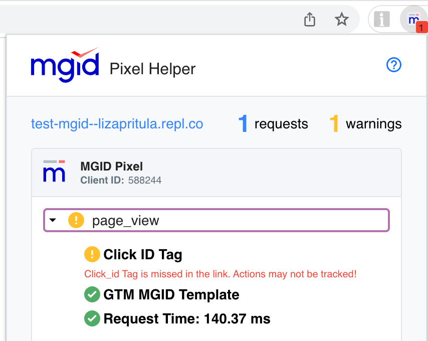This screenshot has width=428, height=341.
Task: Click the green check beside GTM MGID Template
Action: click(x=92, y=295)
